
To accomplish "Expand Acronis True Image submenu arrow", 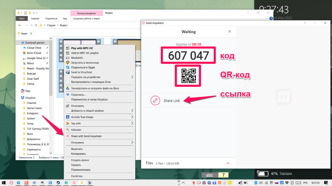I will [x=132, y=117].
